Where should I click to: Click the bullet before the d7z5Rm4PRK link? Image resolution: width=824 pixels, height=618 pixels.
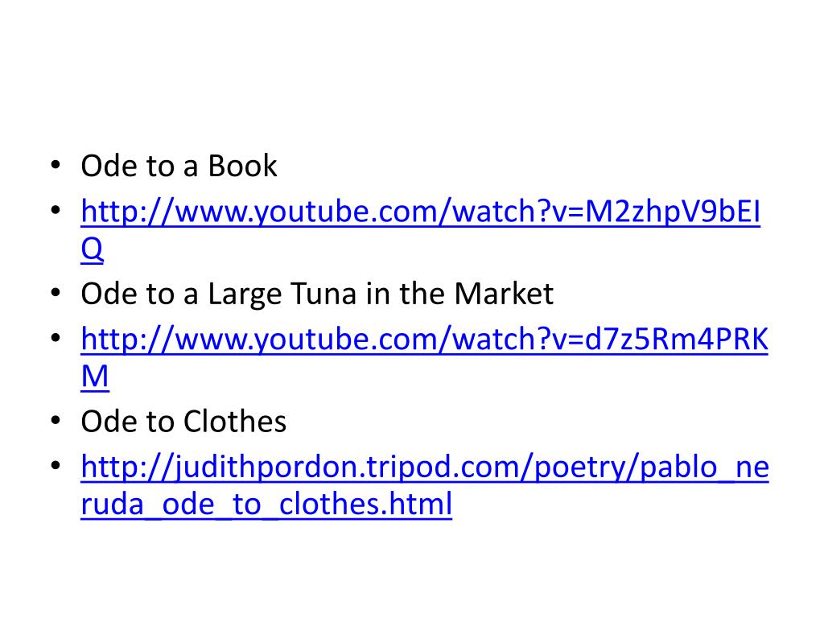(x=56, y=338)
